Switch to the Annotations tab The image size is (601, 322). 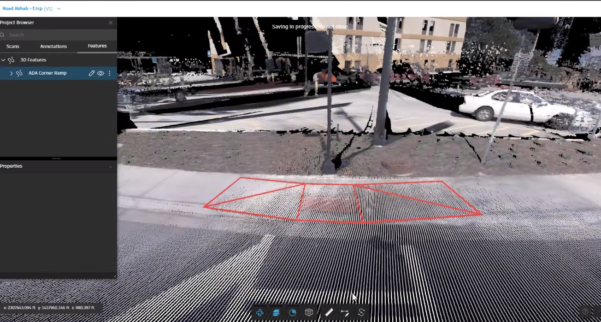53,47
